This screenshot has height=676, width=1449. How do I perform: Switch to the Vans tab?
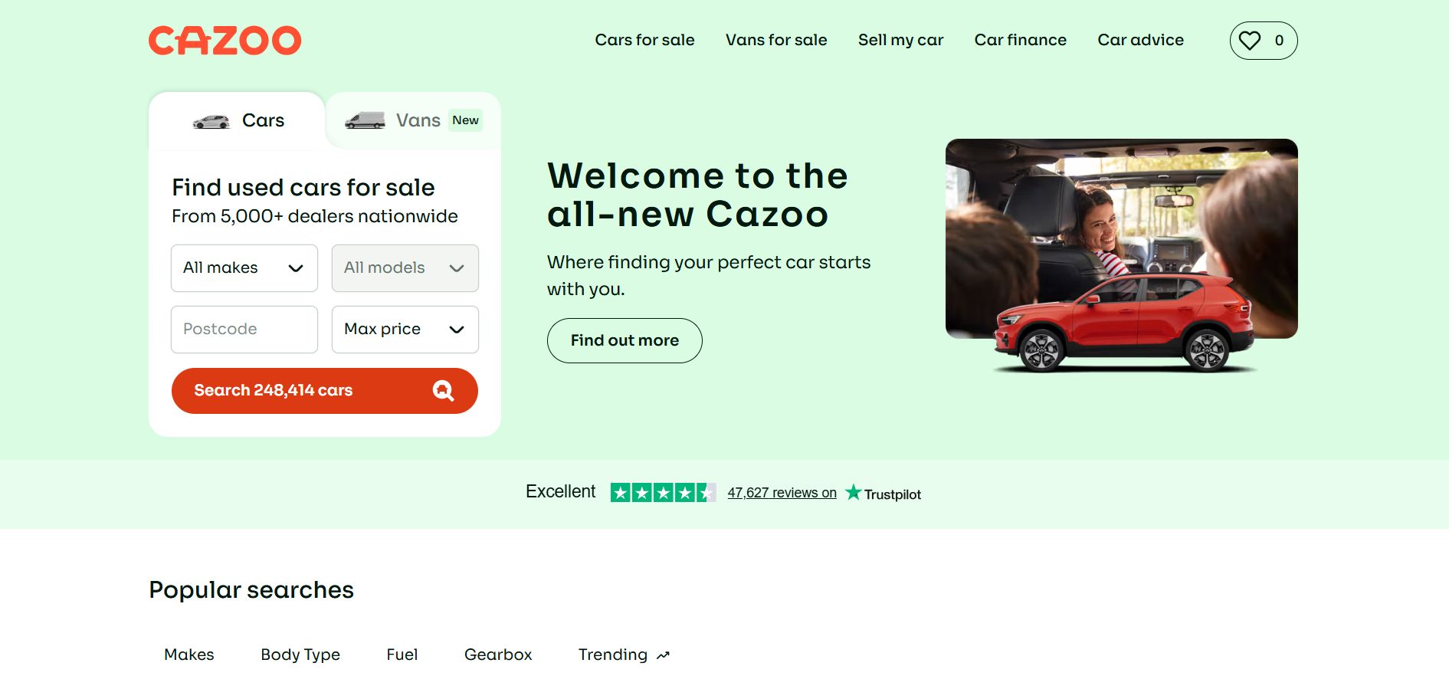(414, 120)
